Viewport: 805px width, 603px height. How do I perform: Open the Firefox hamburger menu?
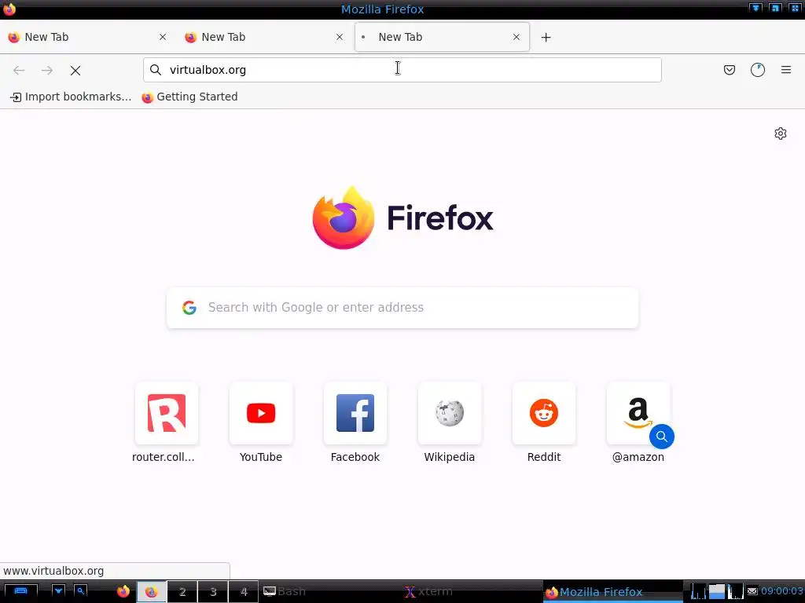[x=786, y=70]
